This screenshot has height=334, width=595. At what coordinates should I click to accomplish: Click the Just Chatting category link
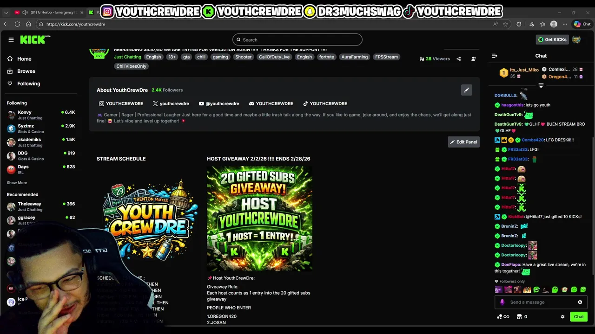(x=127, y=57)
